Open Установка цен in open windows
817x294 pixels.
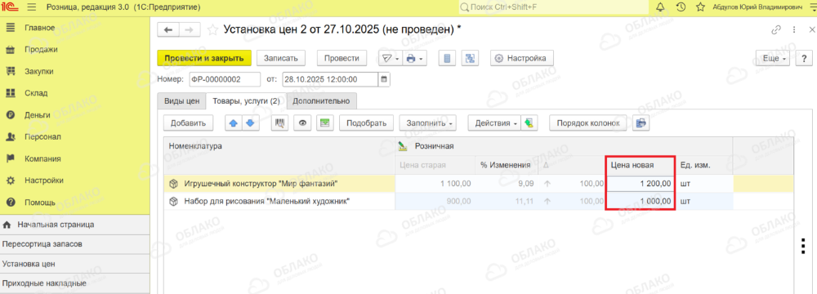tap(74, 264)
